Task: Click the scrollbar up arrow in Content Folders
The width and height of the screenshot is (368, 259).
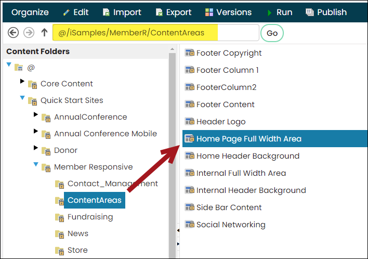Action: (172, 49)
